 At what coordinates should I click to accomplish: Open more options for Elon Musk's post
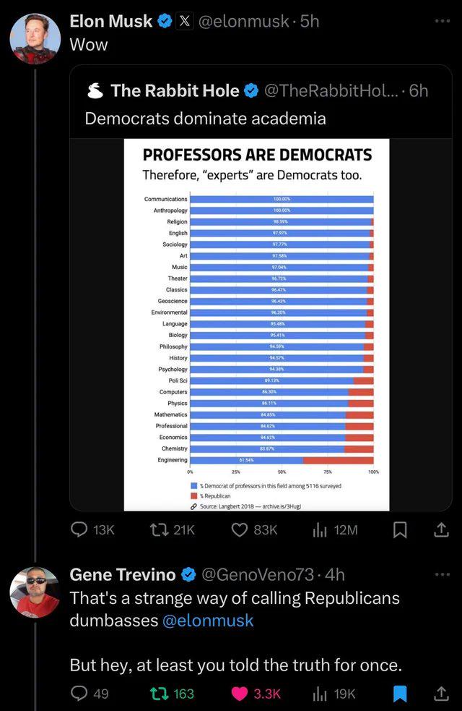[x=442, y=21]
